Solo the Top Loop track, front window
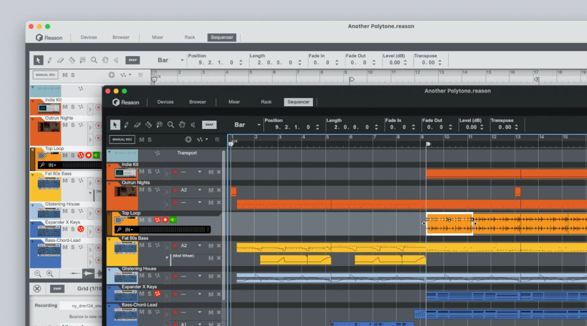Viewport: 587px width, 326px height. [x=149, y=220]
